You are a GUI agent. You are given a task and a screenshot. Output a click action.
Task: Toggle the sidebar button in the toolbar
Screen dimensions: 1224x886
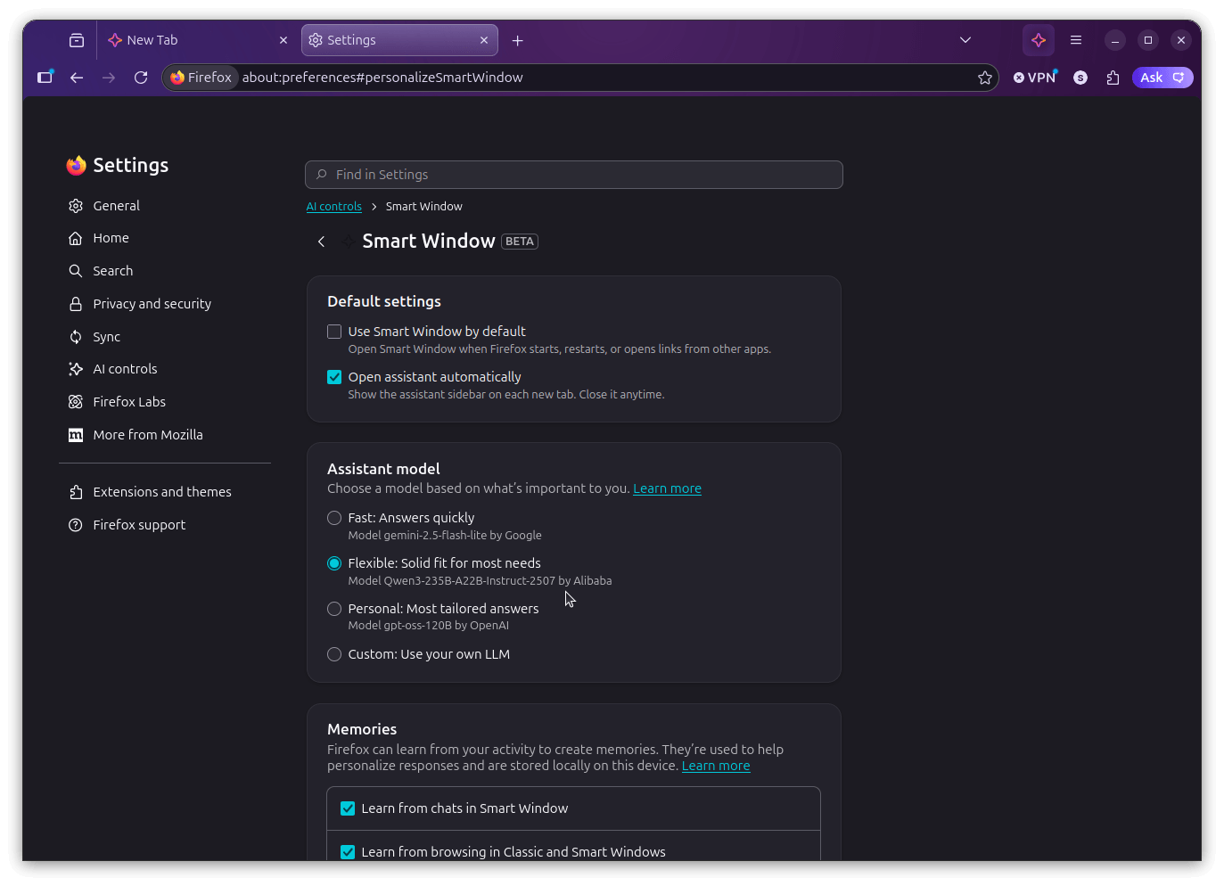pos(45,78)
